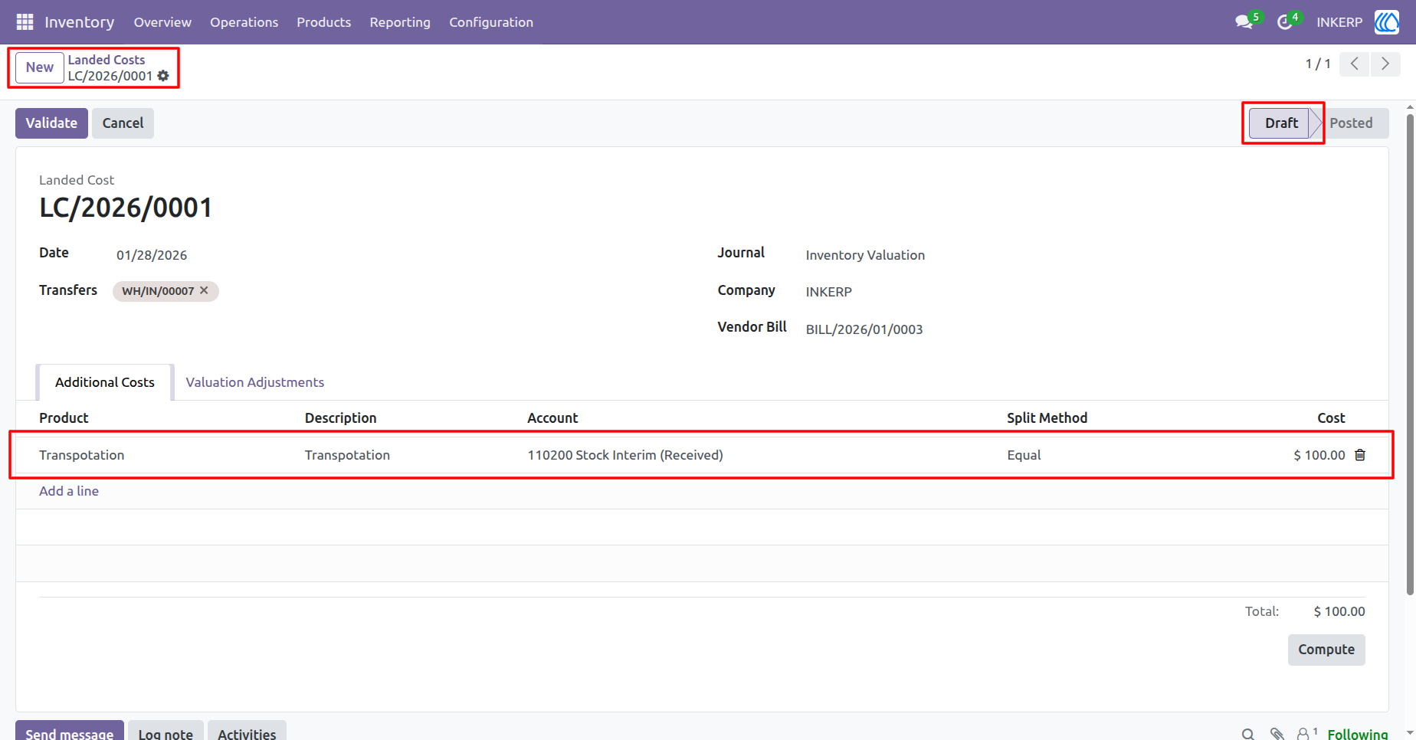Click Transpotation product cell
Image resolution: width=1416 pixels, height=740 pixels.
(x=82, y=455)
